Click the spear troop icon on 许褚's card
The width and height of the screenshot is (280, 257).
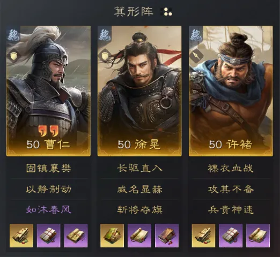click(197, 56)
